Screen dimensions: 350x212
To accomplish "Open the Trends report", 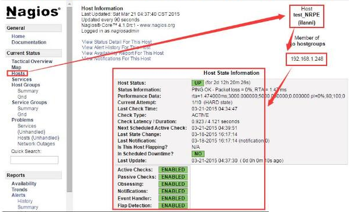I will [19, 190].
